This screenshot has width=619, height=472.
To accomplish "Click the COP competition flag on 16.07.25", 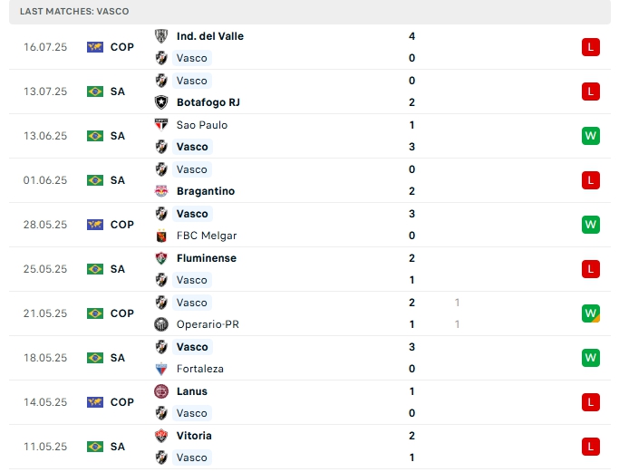I will pos(95,47).
